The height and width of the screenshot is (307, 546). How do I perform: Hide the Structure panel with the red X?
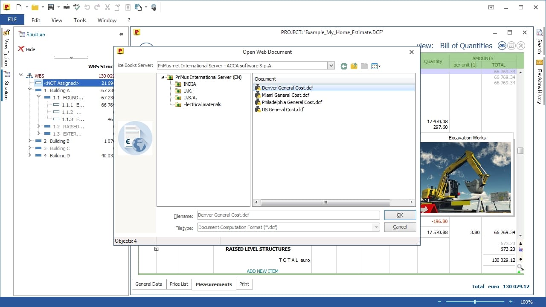21,49
